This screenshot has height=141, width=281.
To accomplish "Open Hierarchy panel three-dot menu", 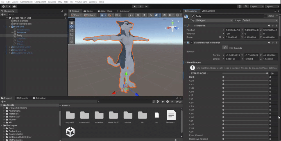I will coord(65,11).
